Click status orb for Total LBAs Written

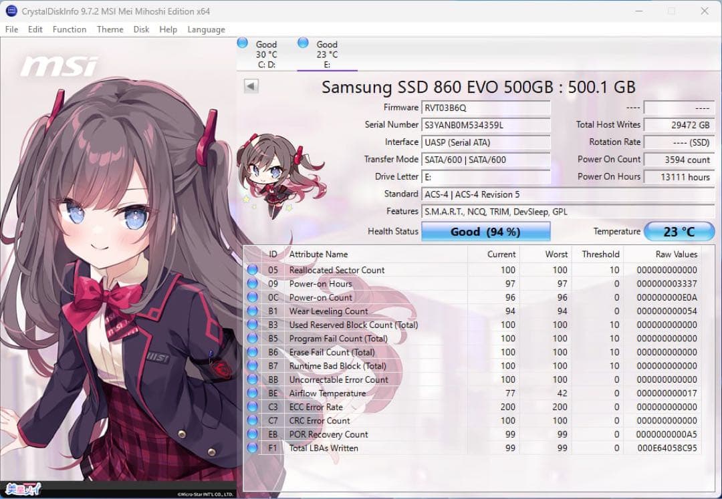[x=252, y=448]
